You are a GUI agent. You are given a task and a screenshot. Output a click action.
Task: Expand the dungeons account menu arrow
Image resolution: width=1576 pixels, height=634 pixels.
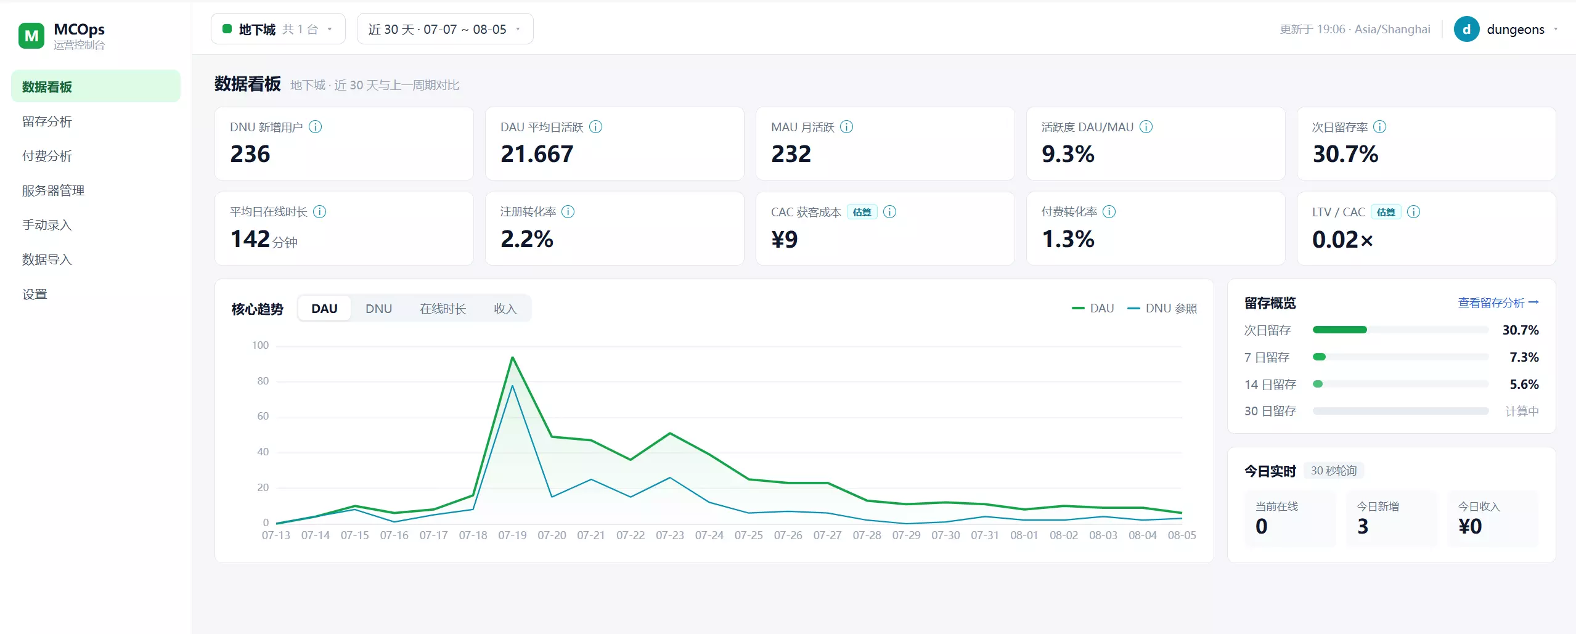[x=1556, y=29]
